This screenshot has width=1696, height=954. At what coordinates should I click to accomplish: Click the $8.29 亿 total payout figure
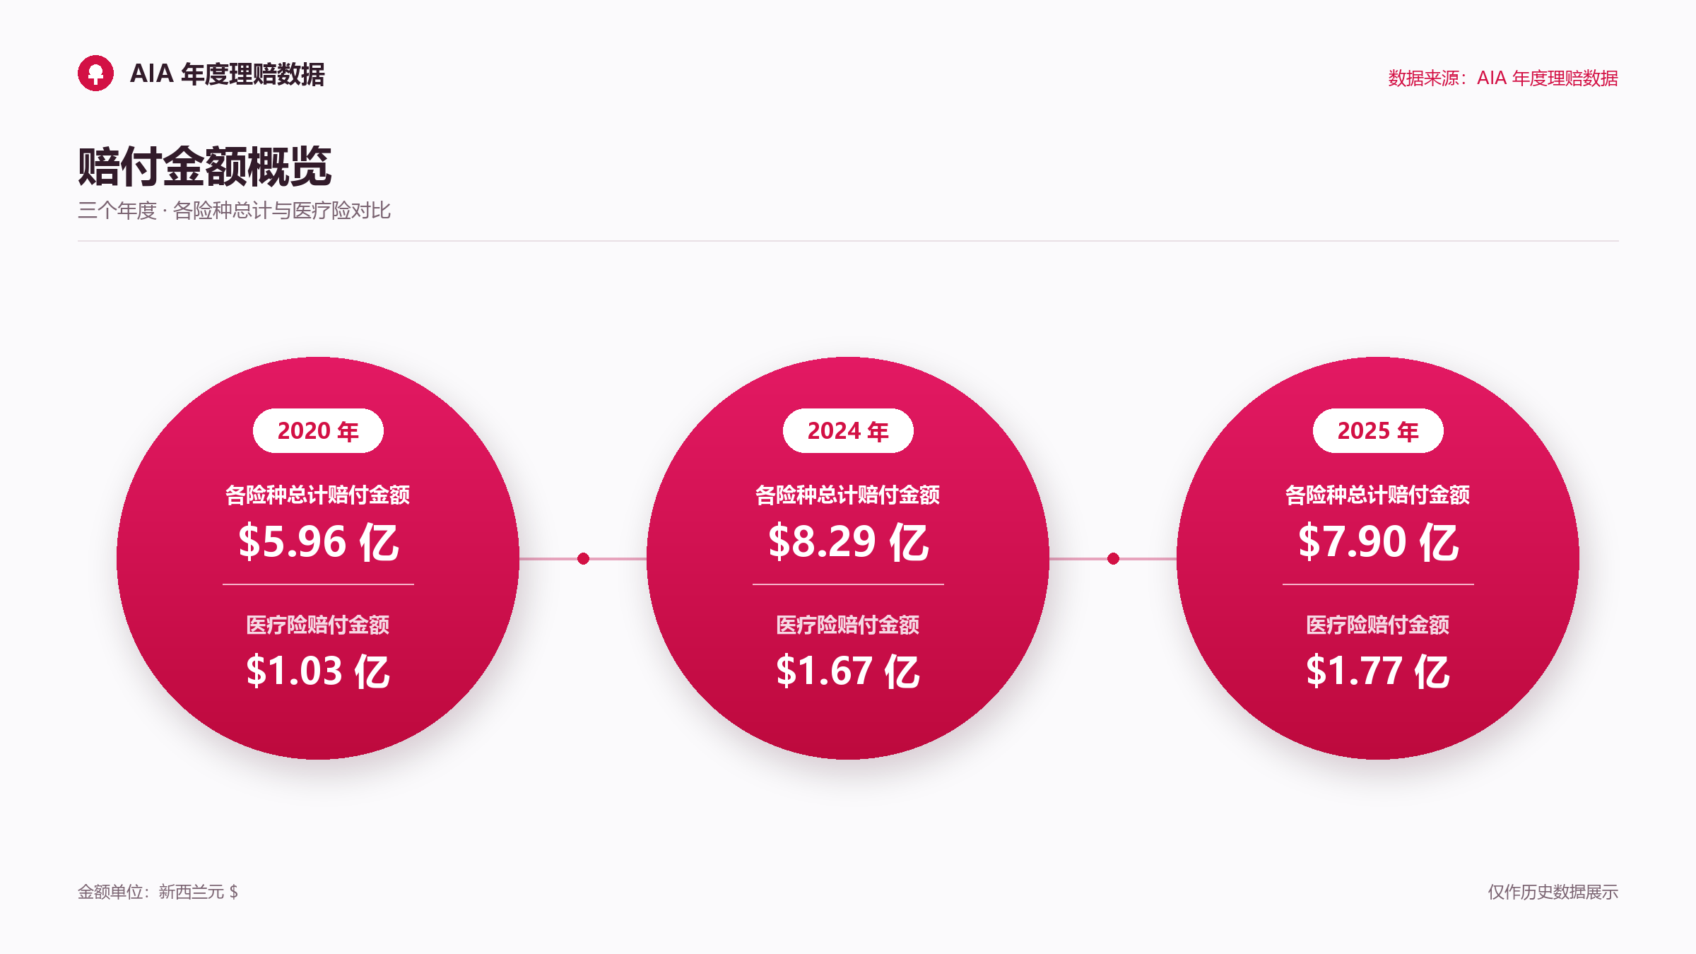[x=848, y=542]
